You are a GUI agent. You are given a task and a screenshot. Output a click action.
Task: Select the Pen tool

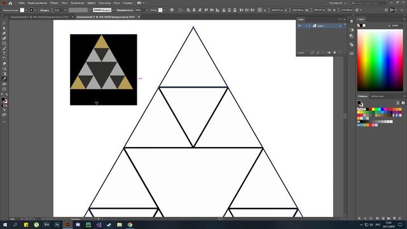4,34
